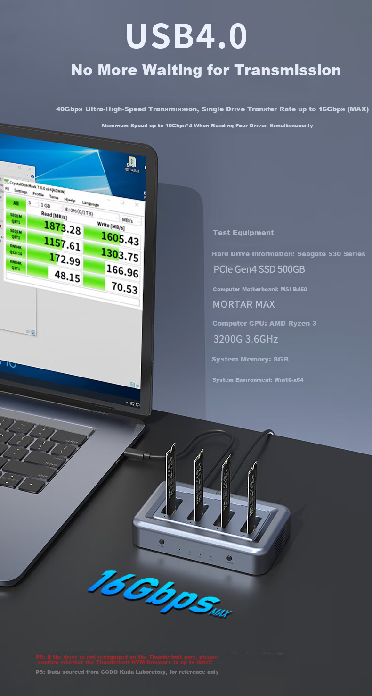Open the Fil menu in CrystalDiskMark
The image size is (372, 696).
7,189
